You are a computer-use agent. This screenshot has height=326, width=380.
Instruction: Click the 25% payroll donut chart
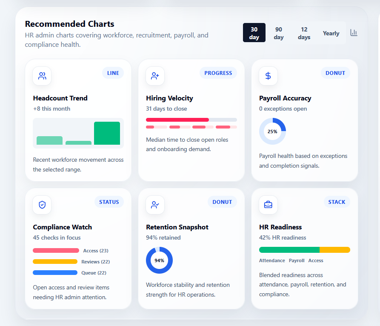tap(272, 132)
